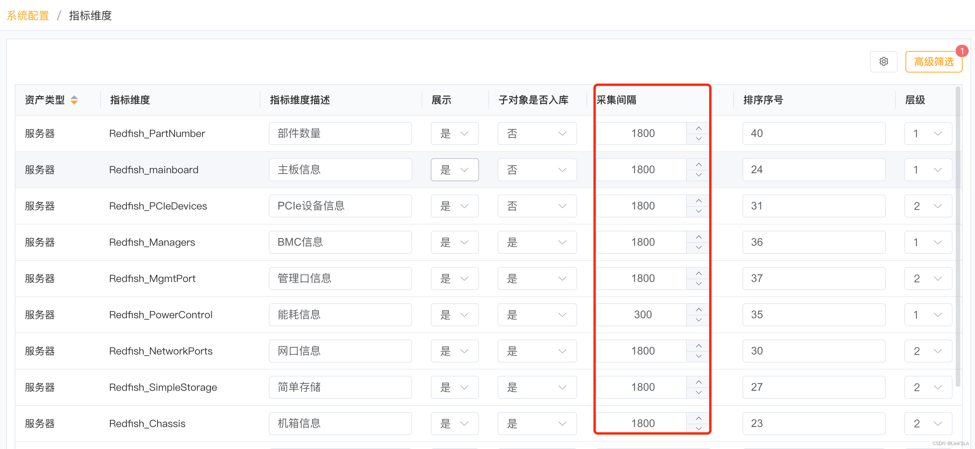Click the 主板信息 description field

point(340,170)
